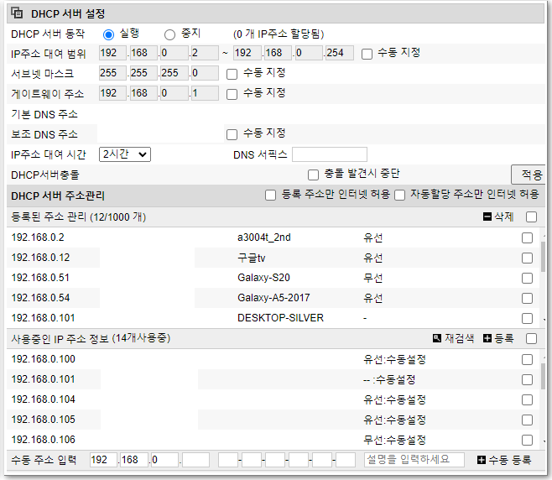Viewport: 552px width, 480px height.
Task: Select the checkbox for 구글tv row
Action: click(x=527, y=258)
